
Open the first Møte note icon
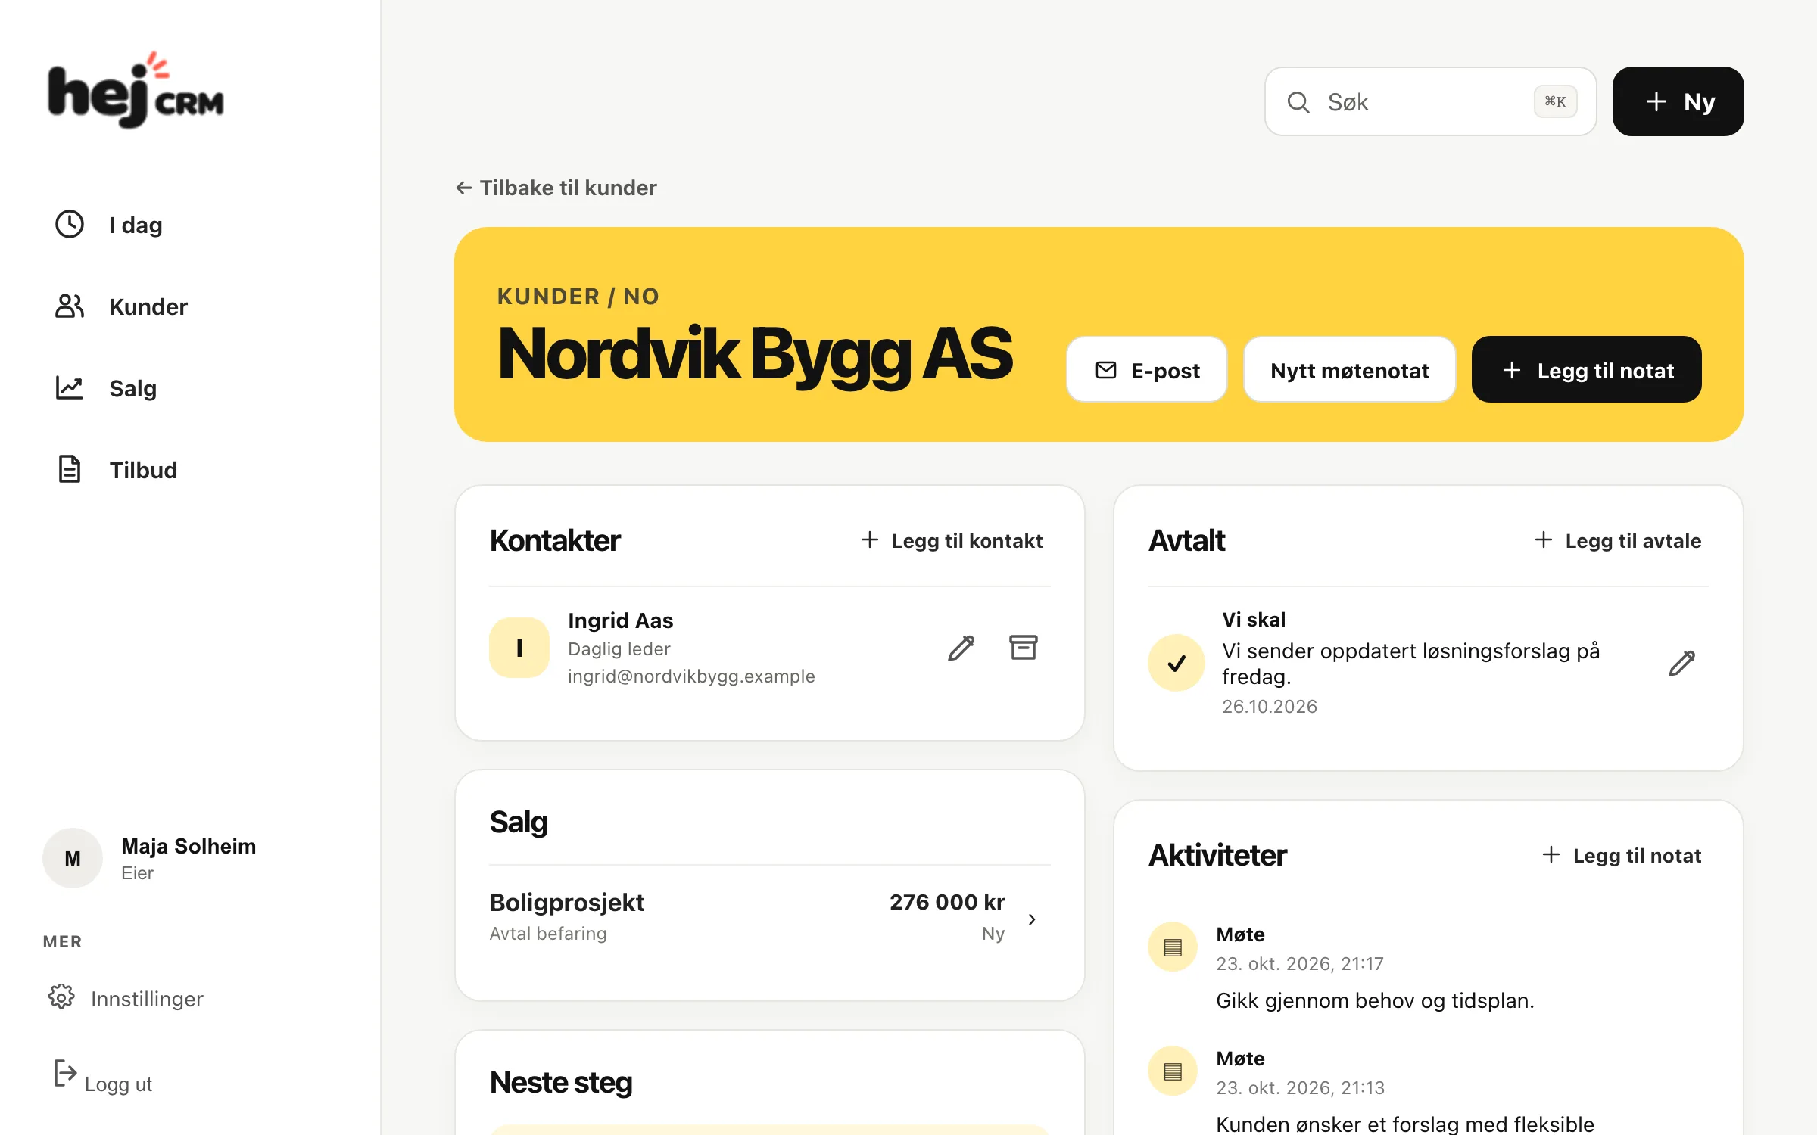point(1173,947)
